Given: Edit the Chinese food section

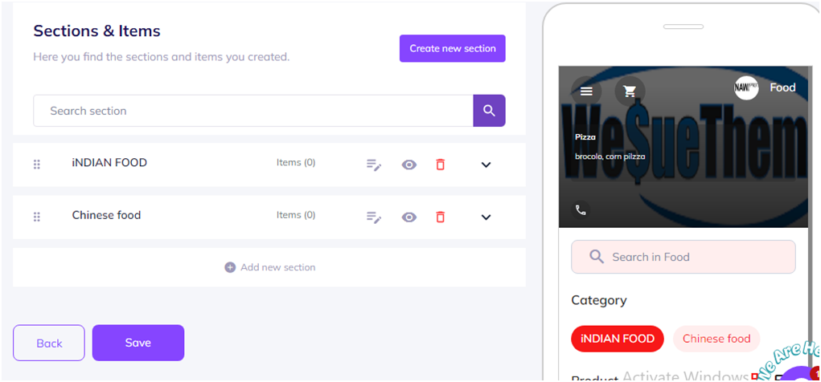Looking at the screenshot, I should pyautogui.click(x=374, y=217).
